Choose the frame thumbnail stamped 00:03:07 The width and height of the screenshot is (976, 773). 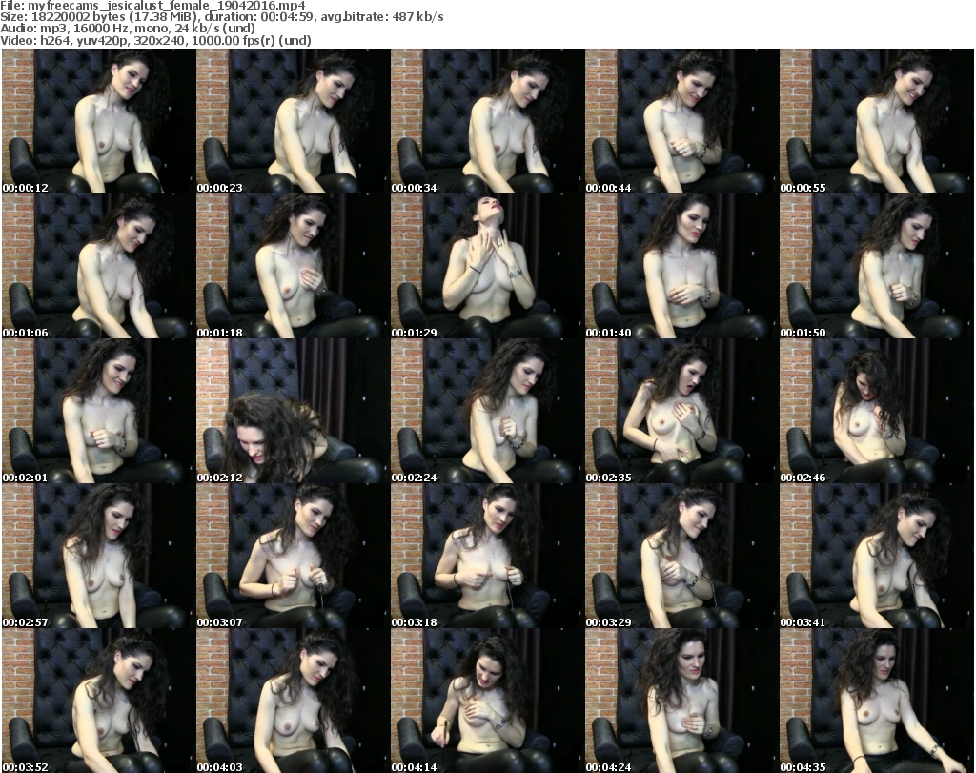coord(293,557)
